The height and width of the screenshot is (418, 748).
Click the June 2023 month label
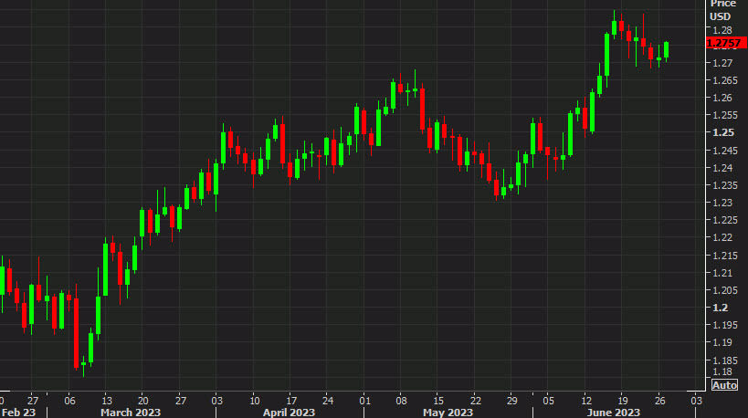614,413
